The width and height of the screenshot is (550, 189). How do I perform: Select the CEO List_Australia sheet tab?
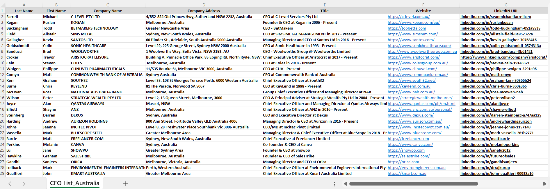click(x=75, y=183)
